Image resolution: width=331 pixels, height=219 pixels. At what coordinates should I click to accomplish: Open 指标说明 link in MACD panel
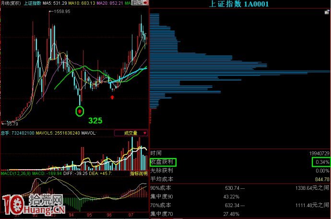tap(139, 173)
